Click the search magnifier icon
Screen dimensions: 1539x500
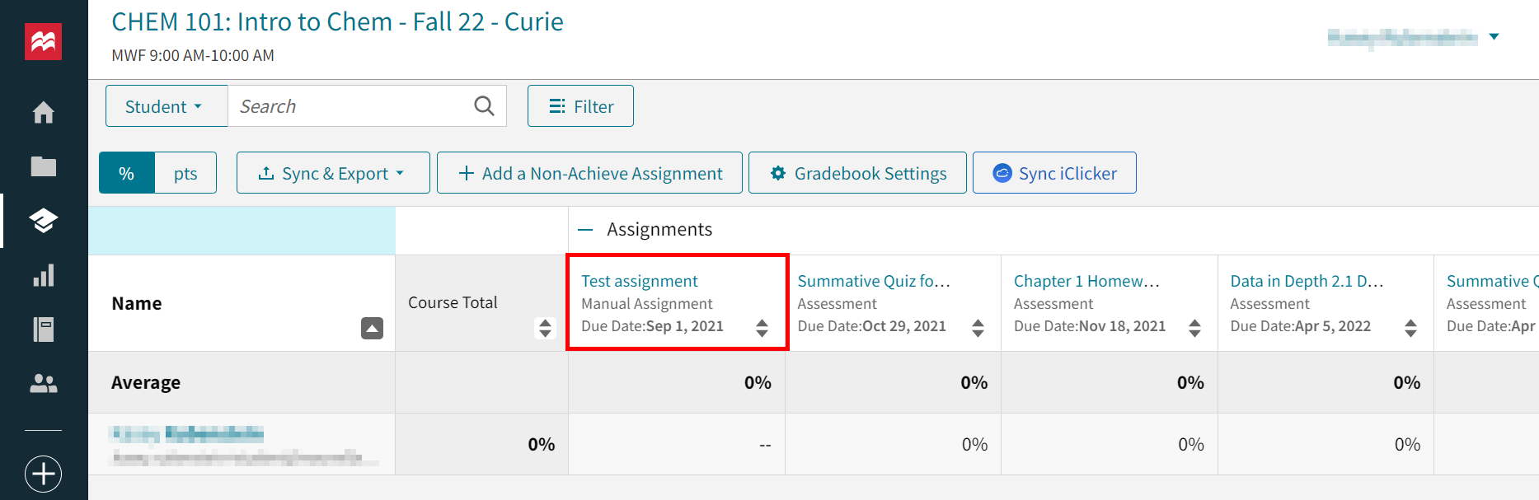pos(484,105)
